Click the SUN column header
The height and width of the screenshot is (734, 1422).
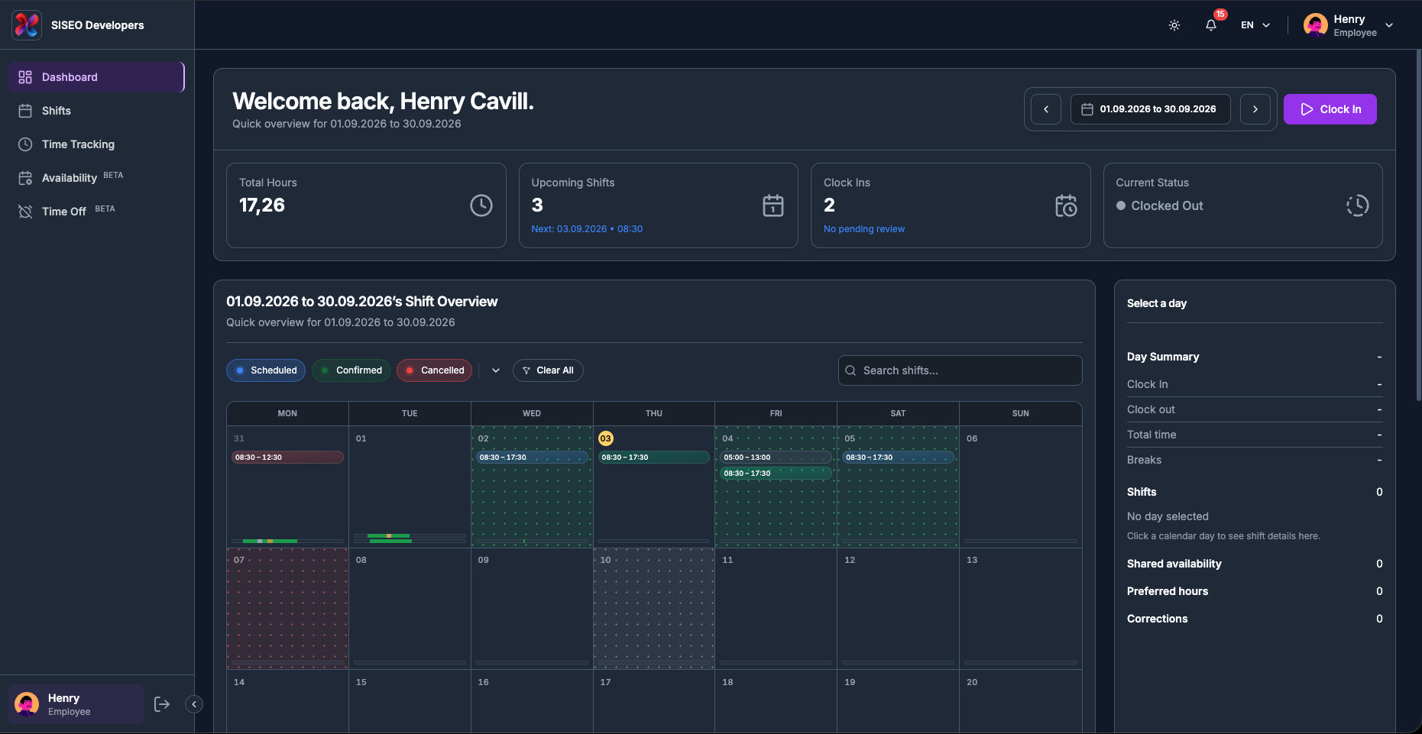coord(1021,413)
